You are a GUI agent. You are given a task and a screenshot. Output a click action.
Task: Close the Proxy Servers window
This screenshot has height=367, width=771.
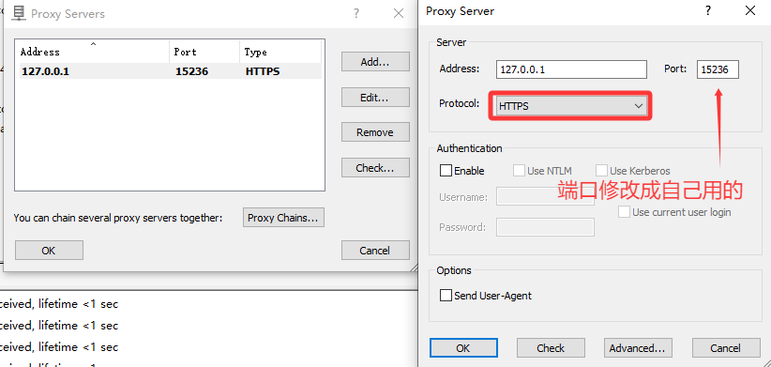[399, 13]
